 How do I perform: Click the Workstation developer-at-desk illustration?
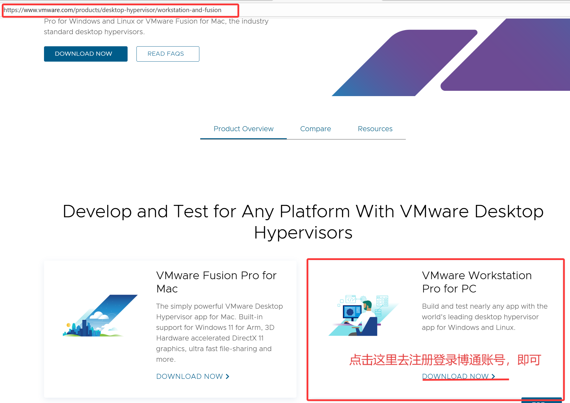click(362, 315)
